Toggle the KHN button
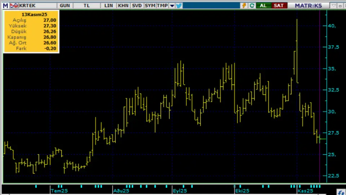 [x=123, y=5]
